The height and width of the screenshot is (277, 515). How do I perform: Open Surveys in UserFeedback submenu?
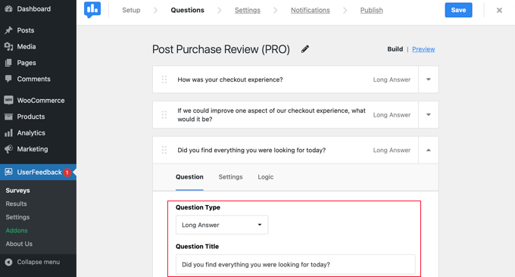tap(17, 191)
